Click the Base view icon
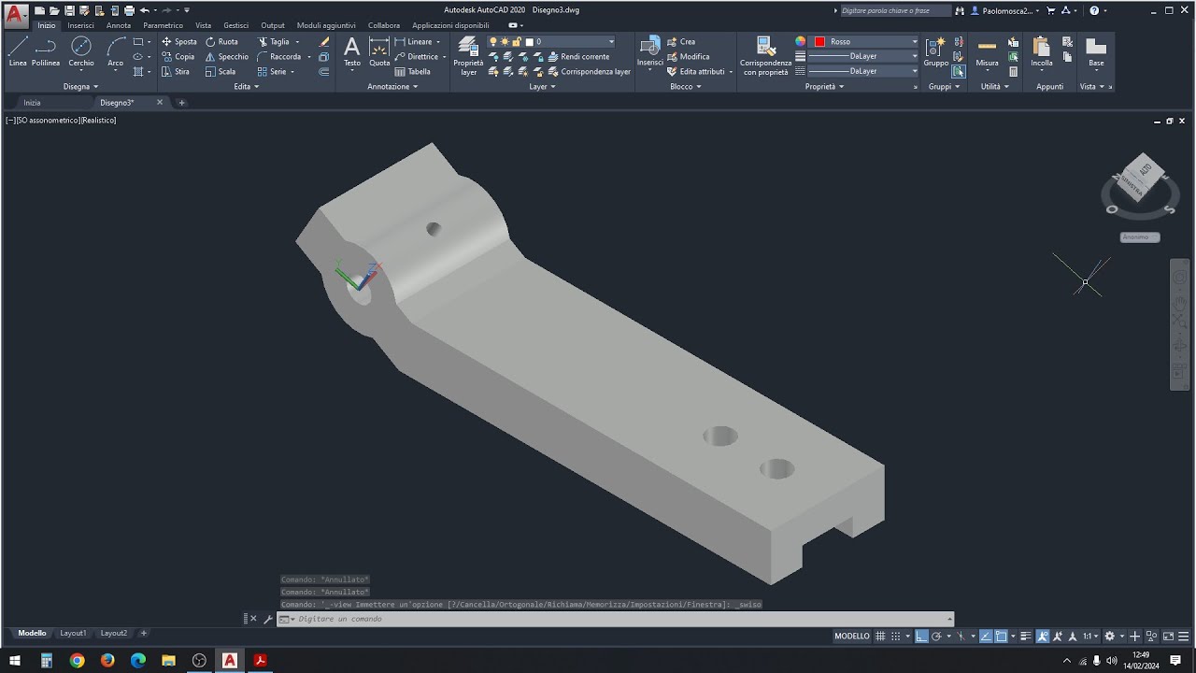The height and width of the screenshot is (673, 1196). tap(1096, 52)
